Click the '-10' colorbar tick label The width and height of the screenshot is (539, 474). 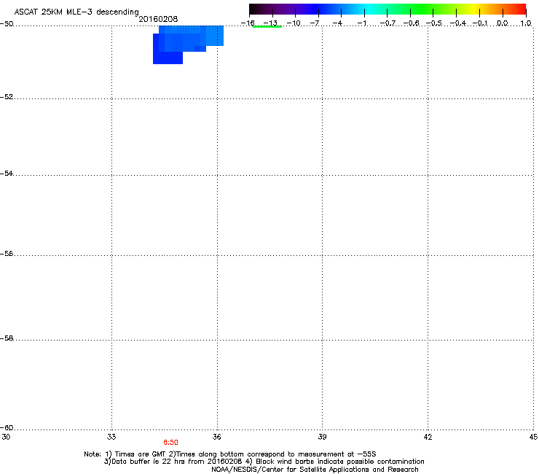pos(294,23)
